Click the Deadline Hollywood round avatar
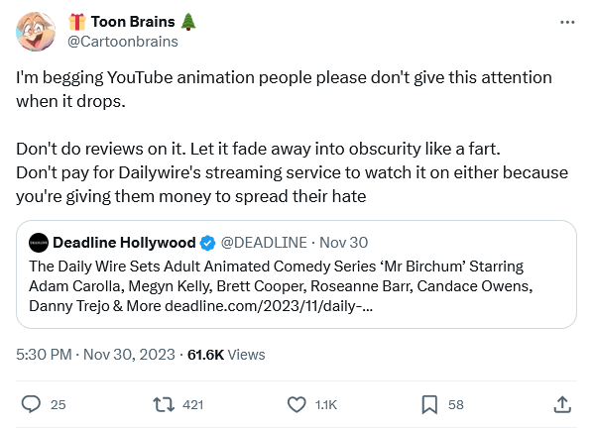 (x=39, y=243)
